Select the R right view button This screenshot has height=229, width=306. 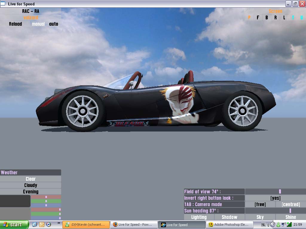275,18
